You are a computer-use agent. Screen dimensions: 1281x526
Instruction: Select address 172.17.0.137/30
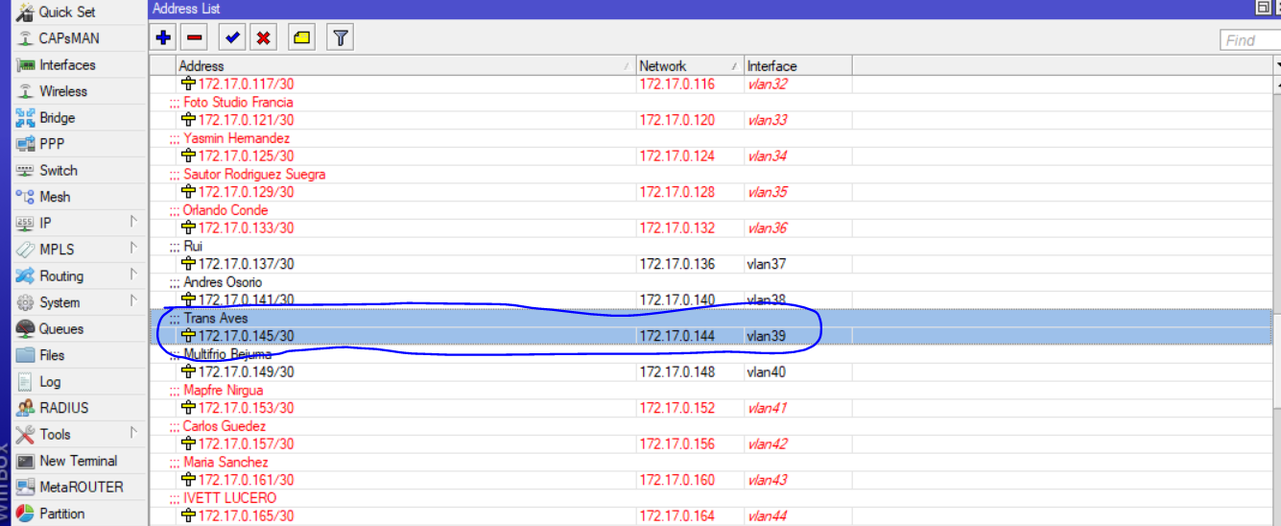tap(247, 264)
